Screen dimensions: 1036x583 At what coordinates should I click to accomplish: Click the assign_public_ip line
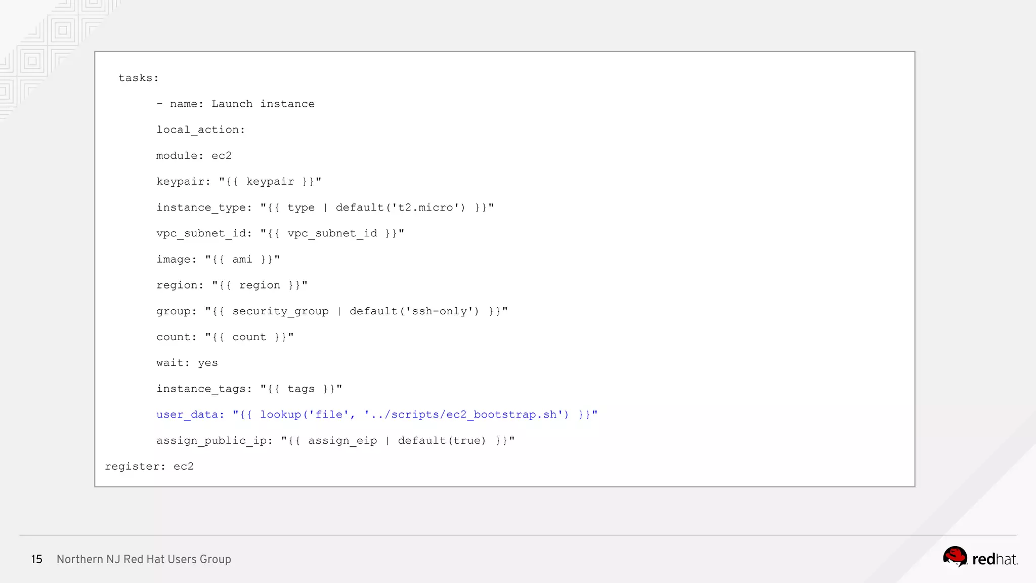point(335,441)
